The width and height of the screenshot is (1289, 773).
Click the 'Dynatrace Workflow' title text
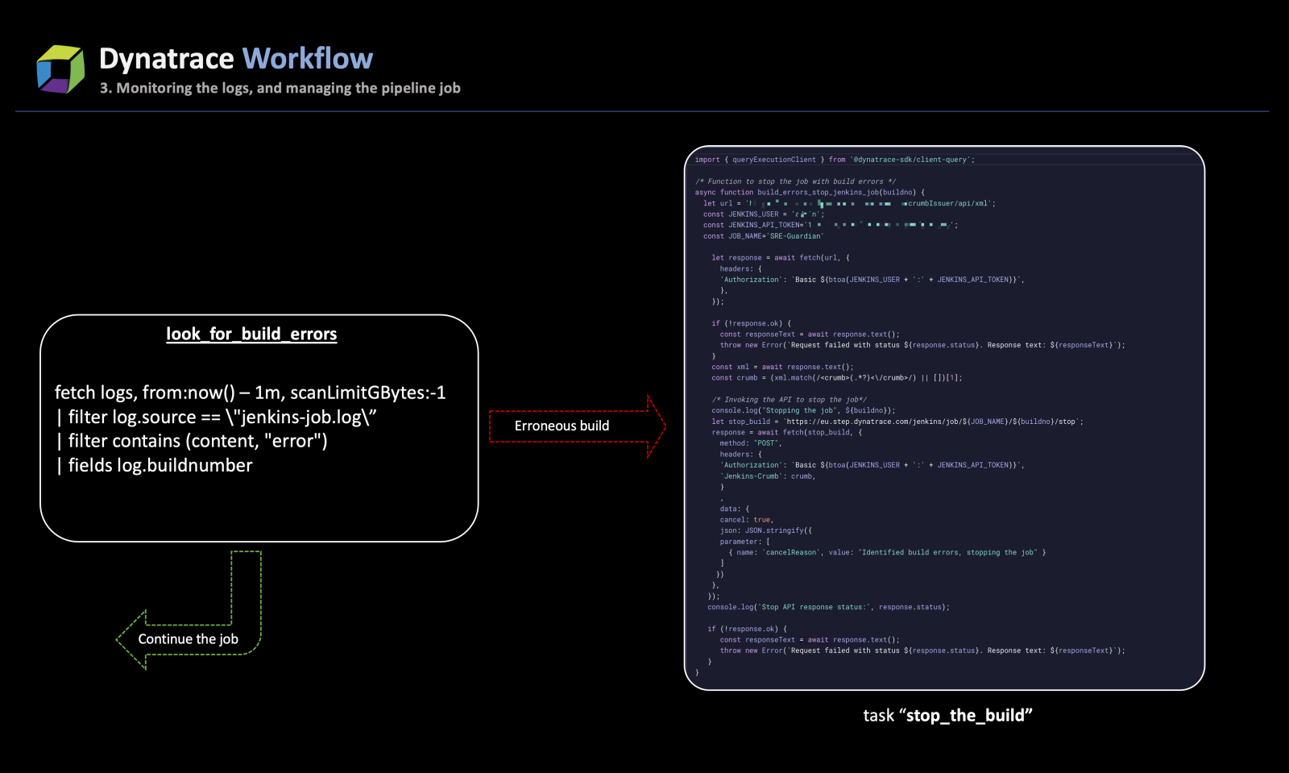coord(234,57)
